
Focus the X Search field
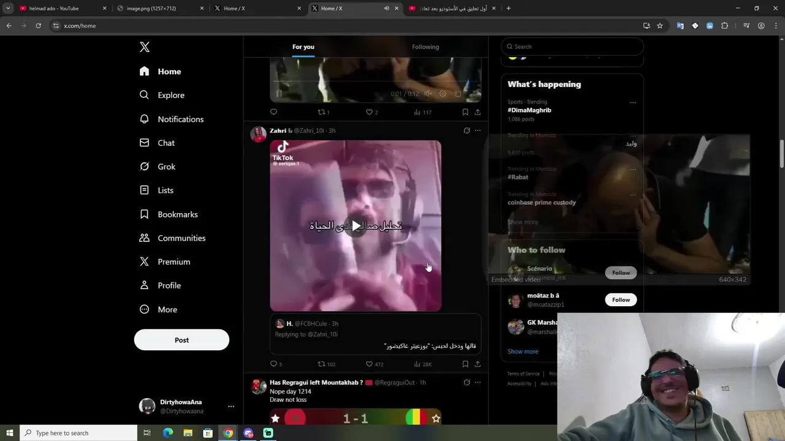[x=572, y=47]
